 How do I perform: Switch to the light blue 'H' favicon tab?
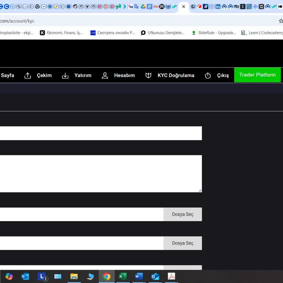(x=249, y=7)
